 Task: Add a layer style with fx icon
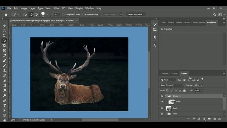(x=194, y=119)
